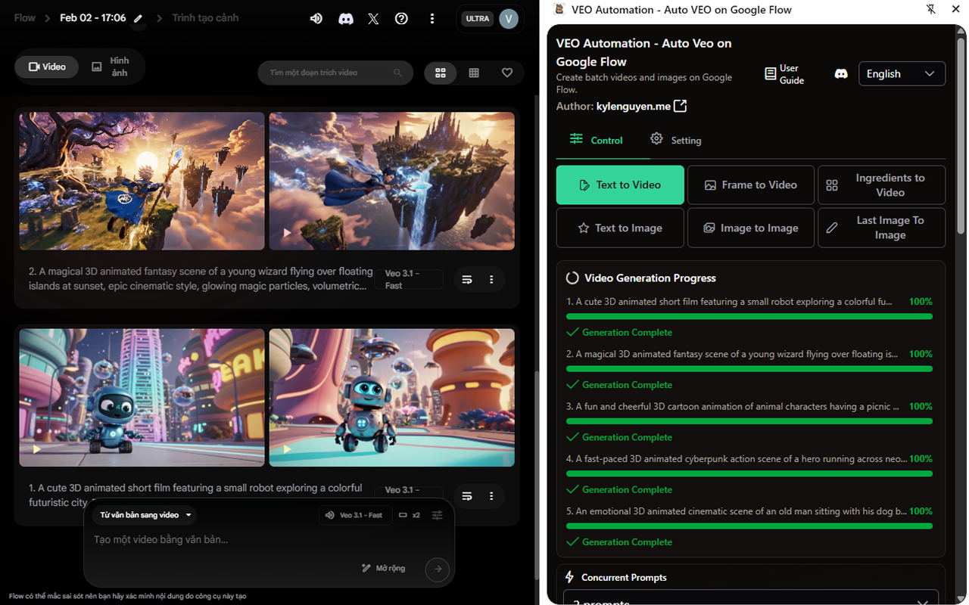
Task: Open the Từ văn bản sang video mode dropdown
Action: [x=143, y=515]
